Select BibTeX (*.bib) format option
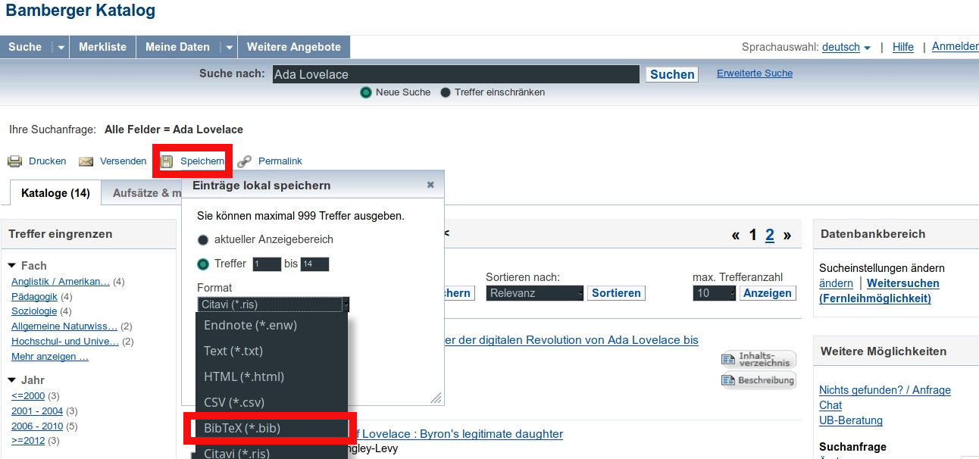 point(269,428)
